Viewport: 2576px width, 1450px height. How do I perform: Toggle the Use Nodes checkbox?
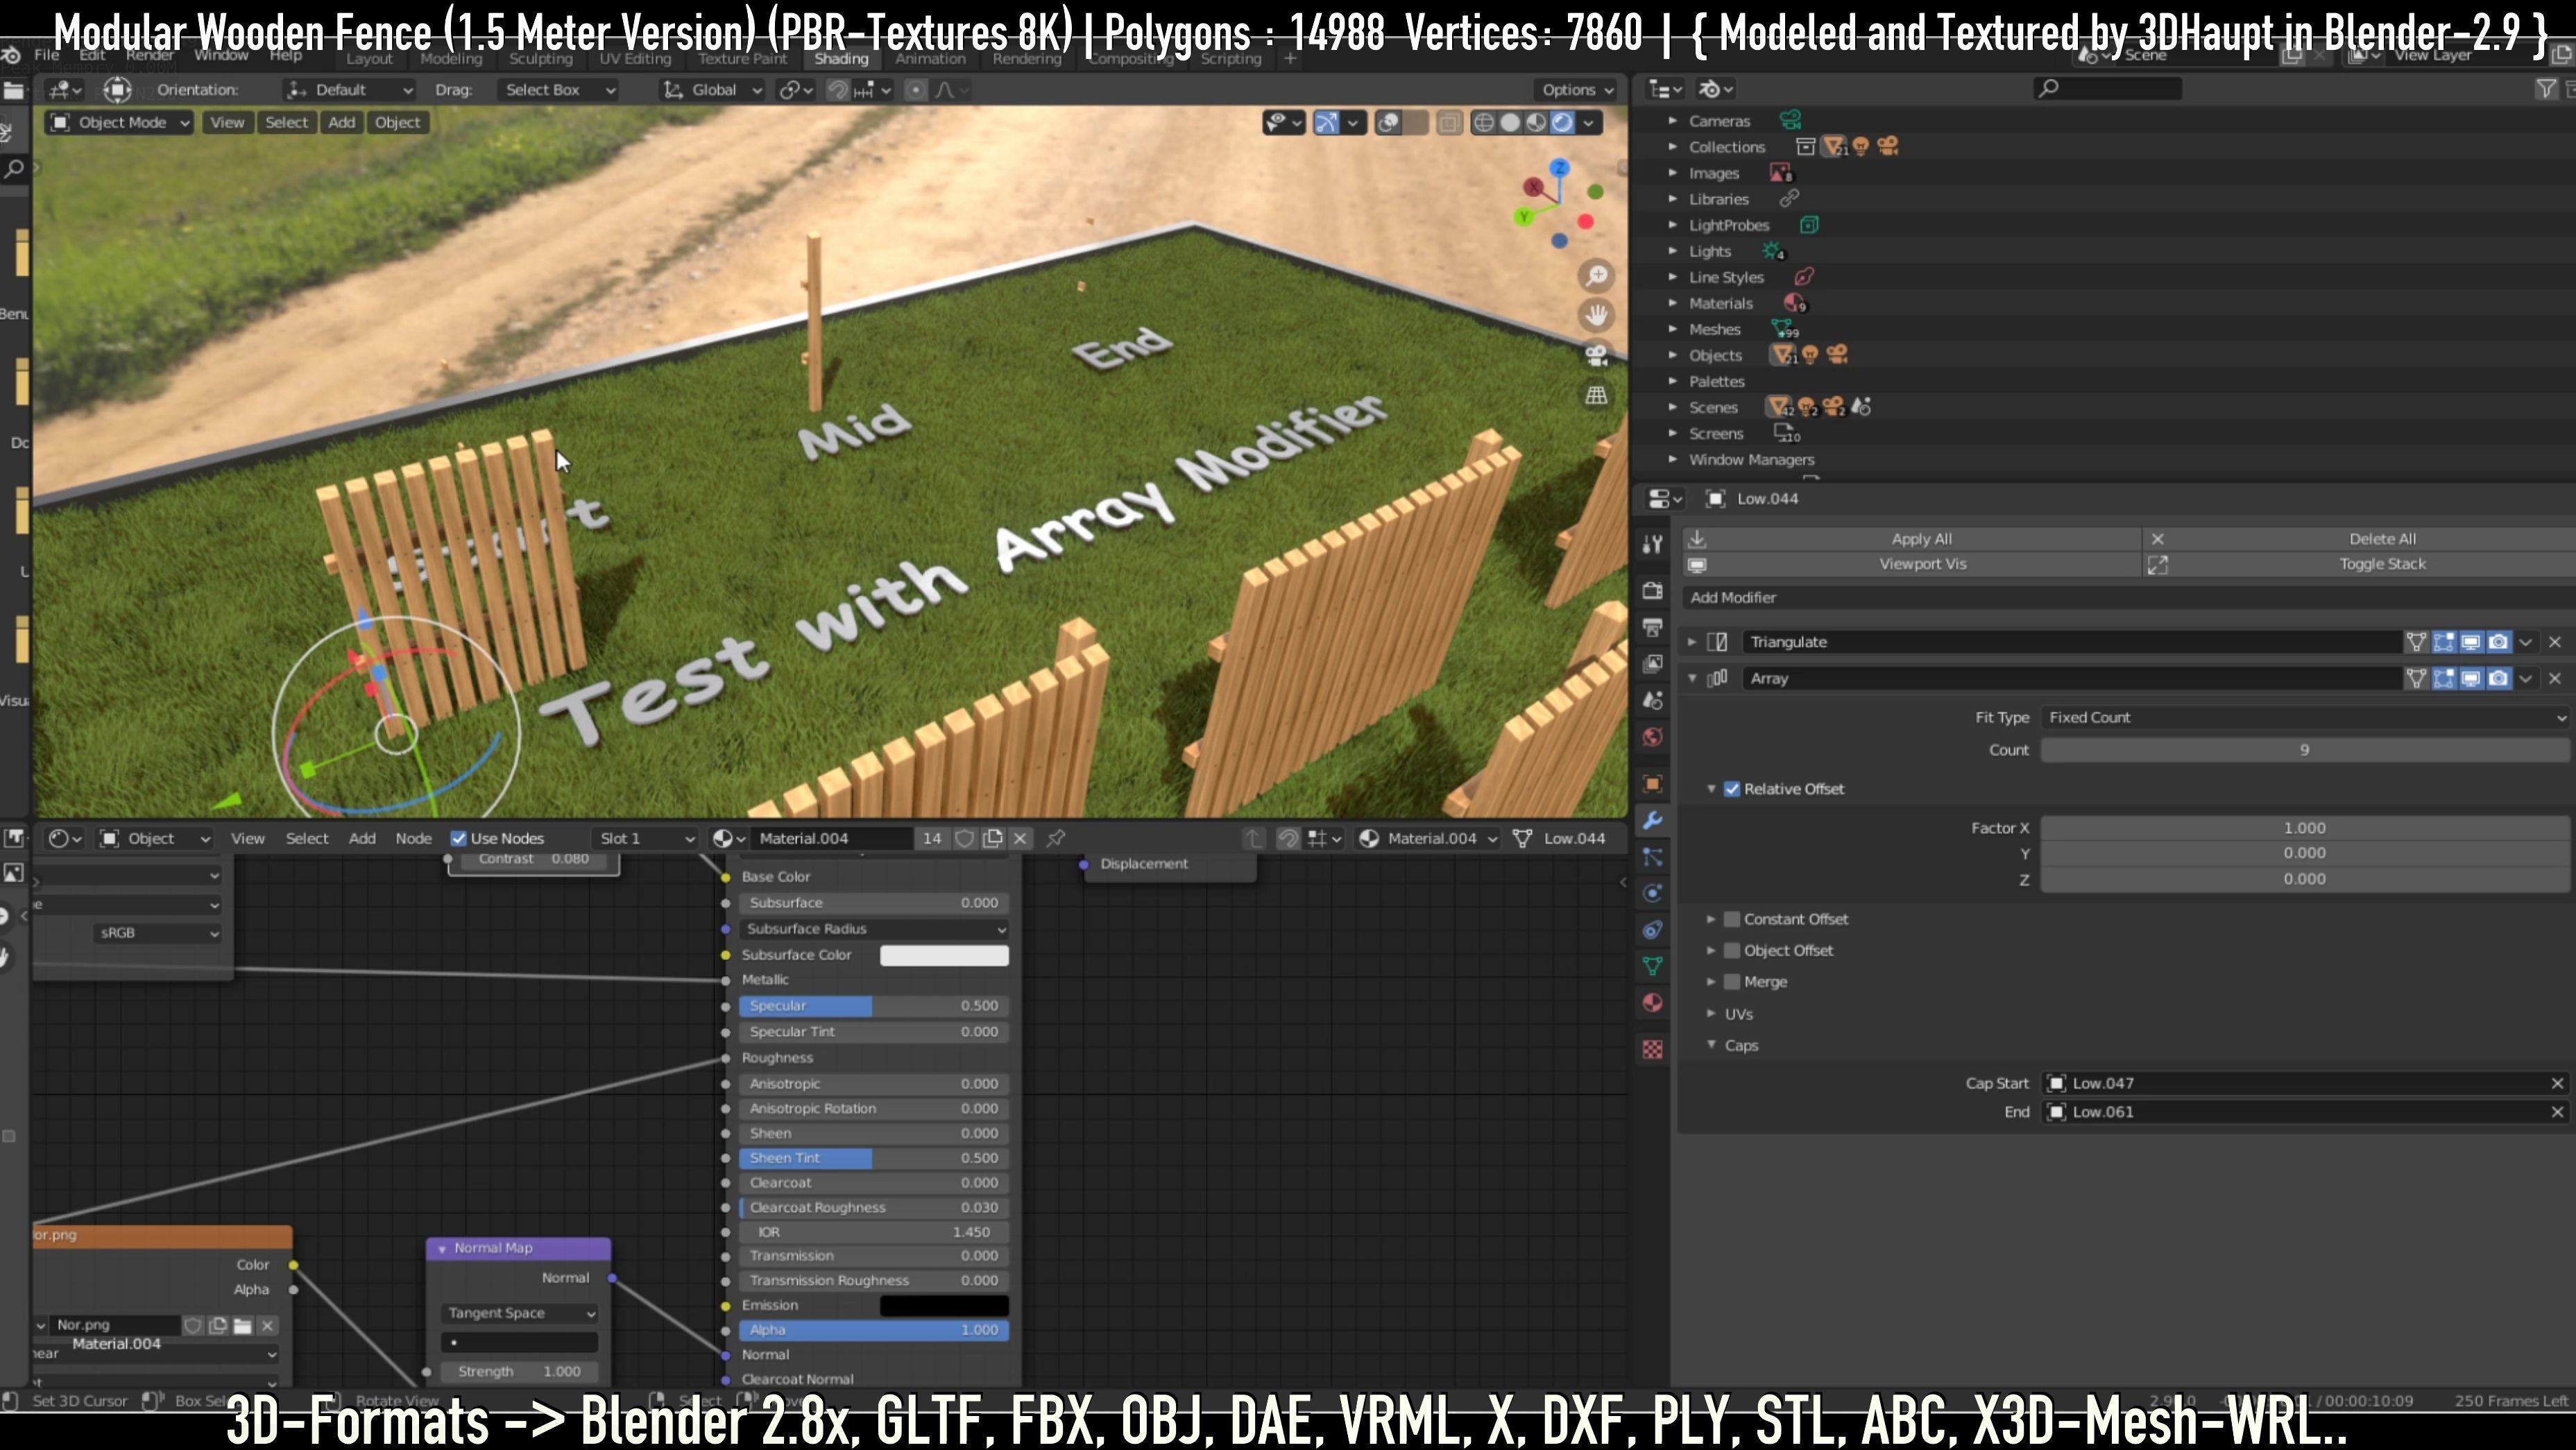click(459, 838)
